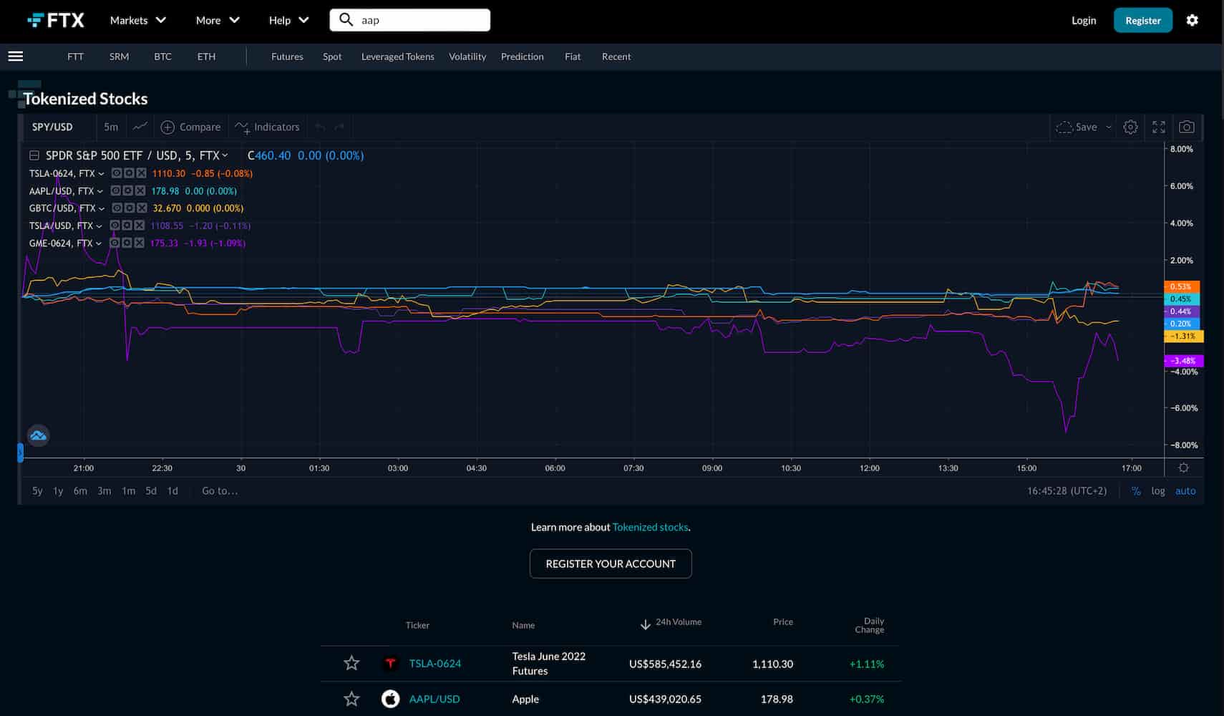Open chart settings via the gear icon
The height and width of the screenshot is (716, 1224).
pos(1131,127)
